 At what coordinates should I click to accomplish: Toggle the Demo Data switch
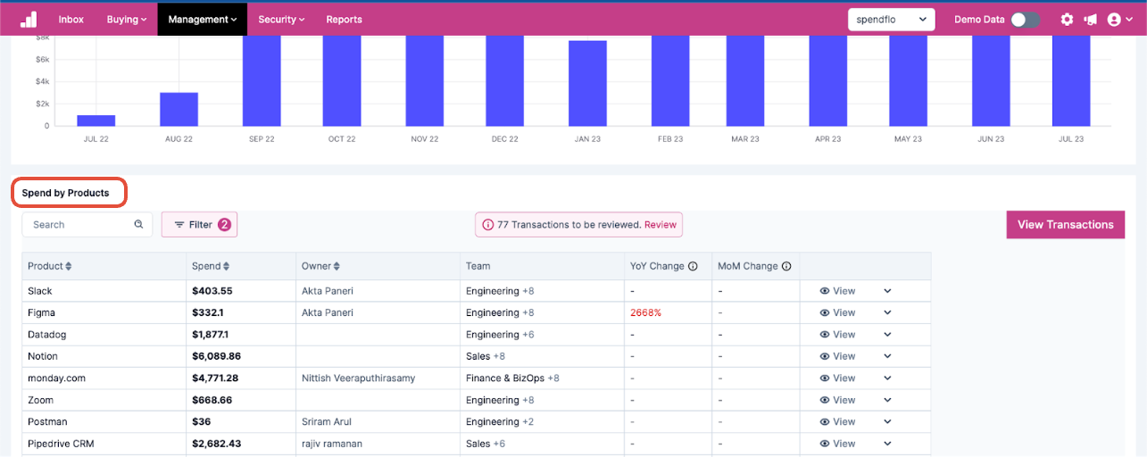[x=1025, y=19]
